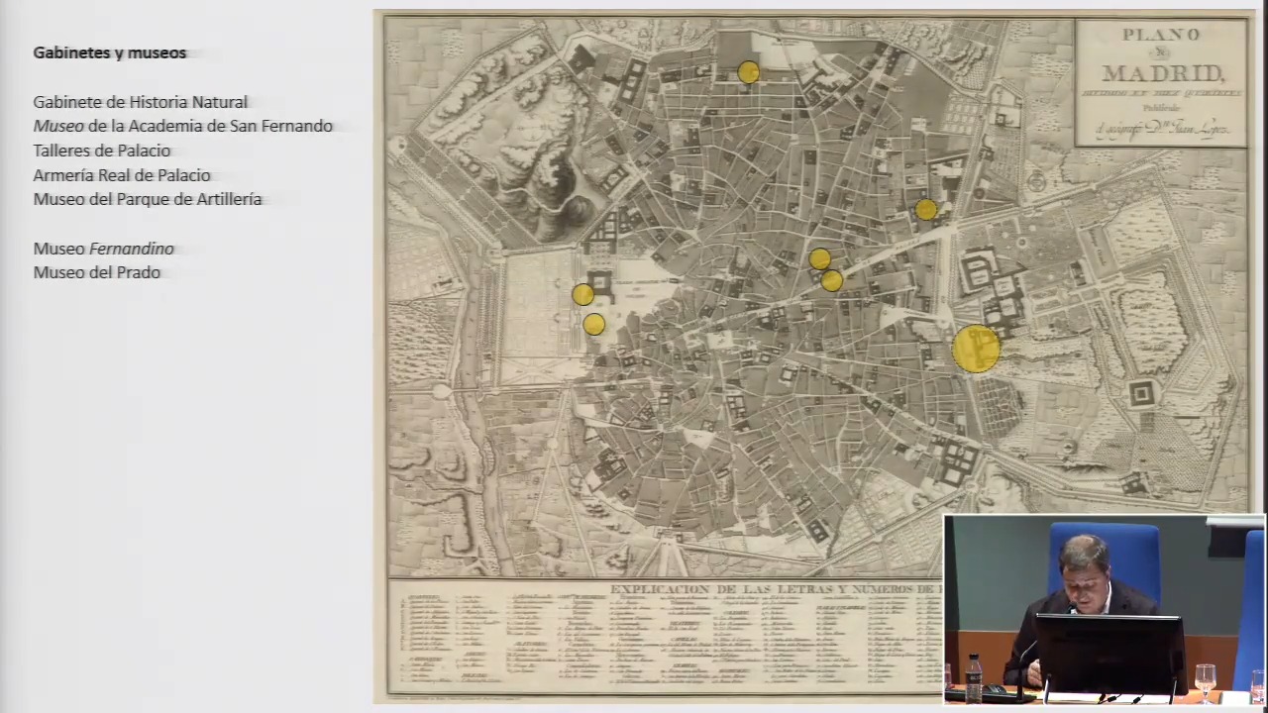Click the upper yellow marker of the western pair
This screenshot has height=713, width=1268.
click(582, 295)
